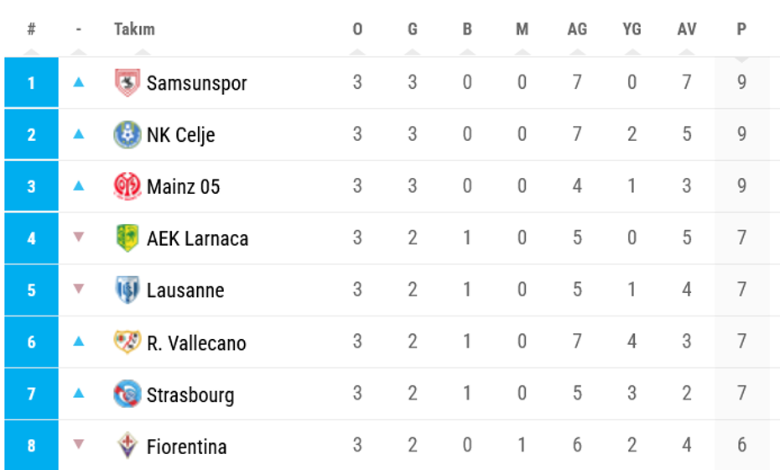Sort by the AG goals column header

pyautogui.click(x=577, y=29)
